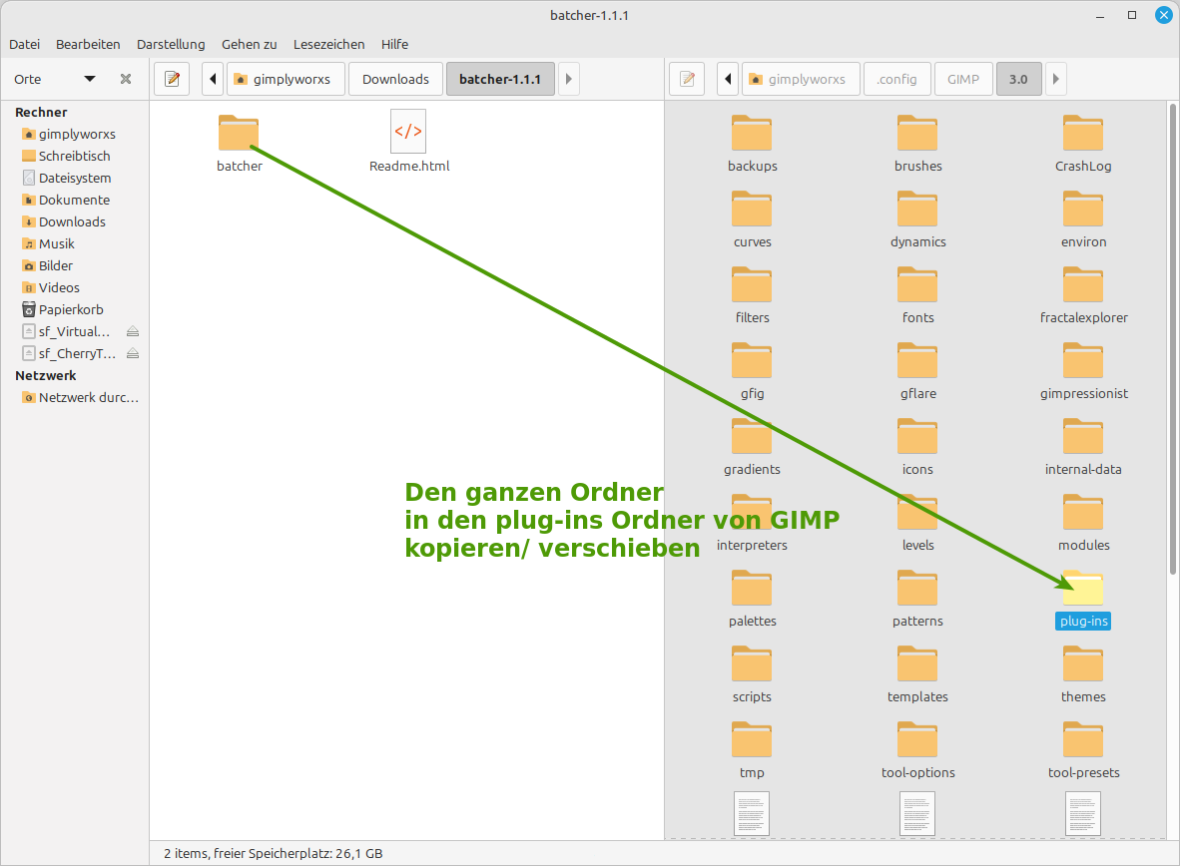The image size is (1180, 866).
Task: Open the gimpressionist folder
Action: (1083, 360)
